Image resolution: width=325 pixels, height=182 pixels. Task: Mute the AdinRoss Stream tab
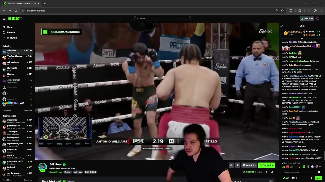(35, 4)
